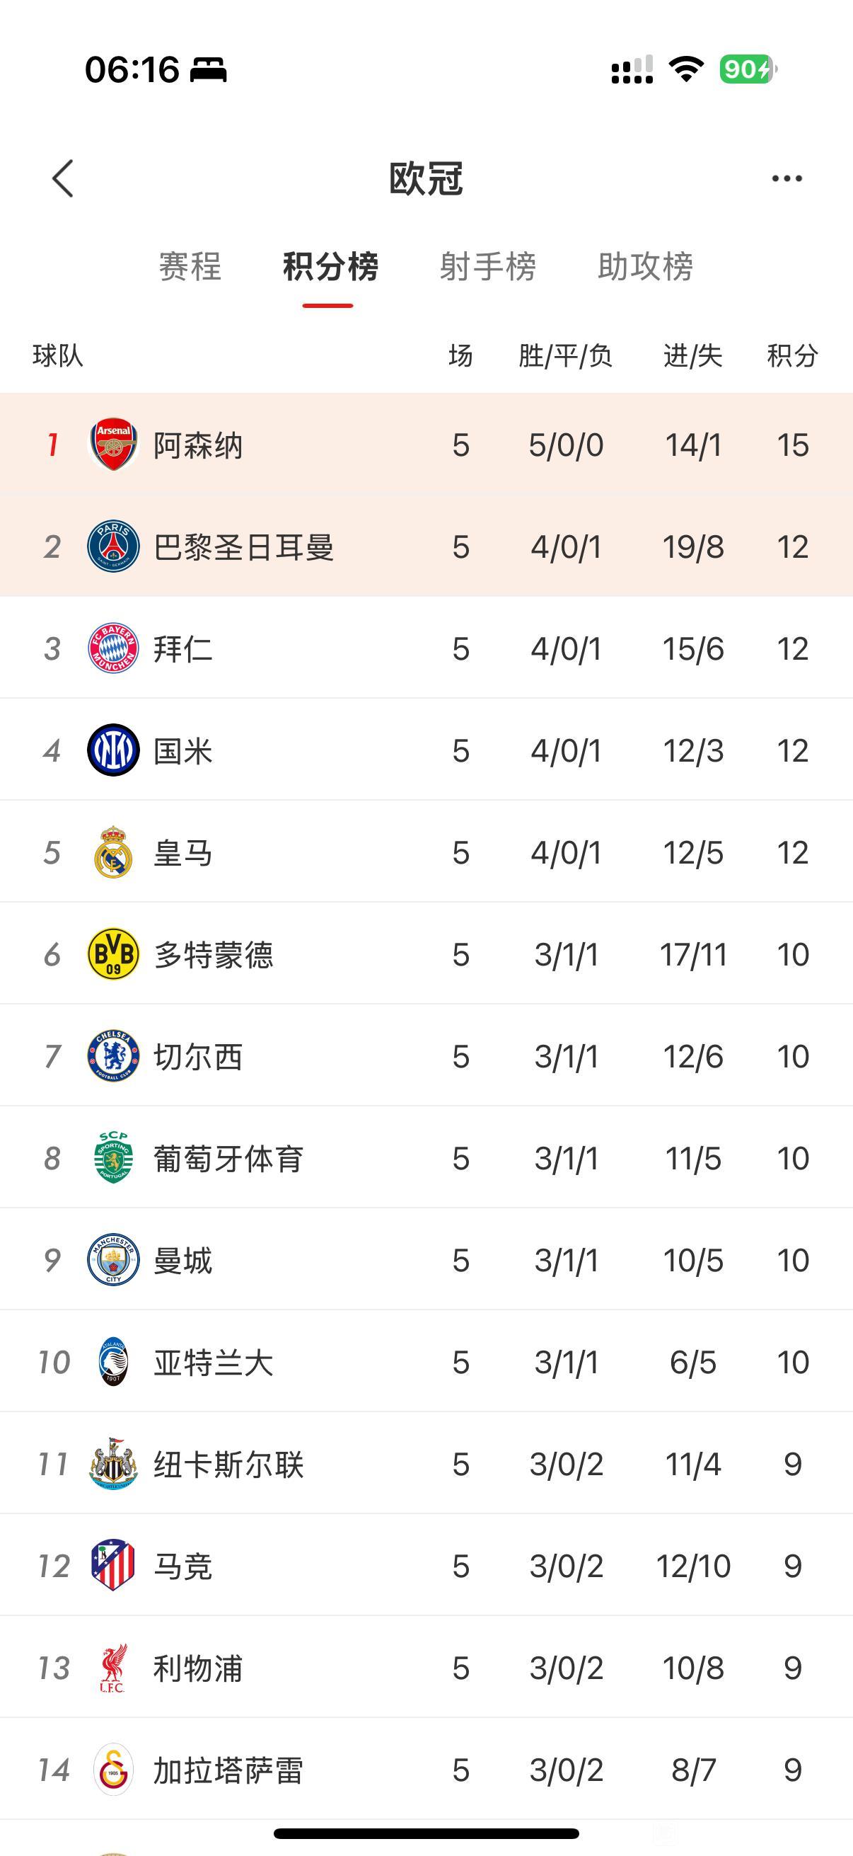Tap the Arsenal club crest
The height and width of the screenshot is (1856, 853).
click(x=113, y=445)
